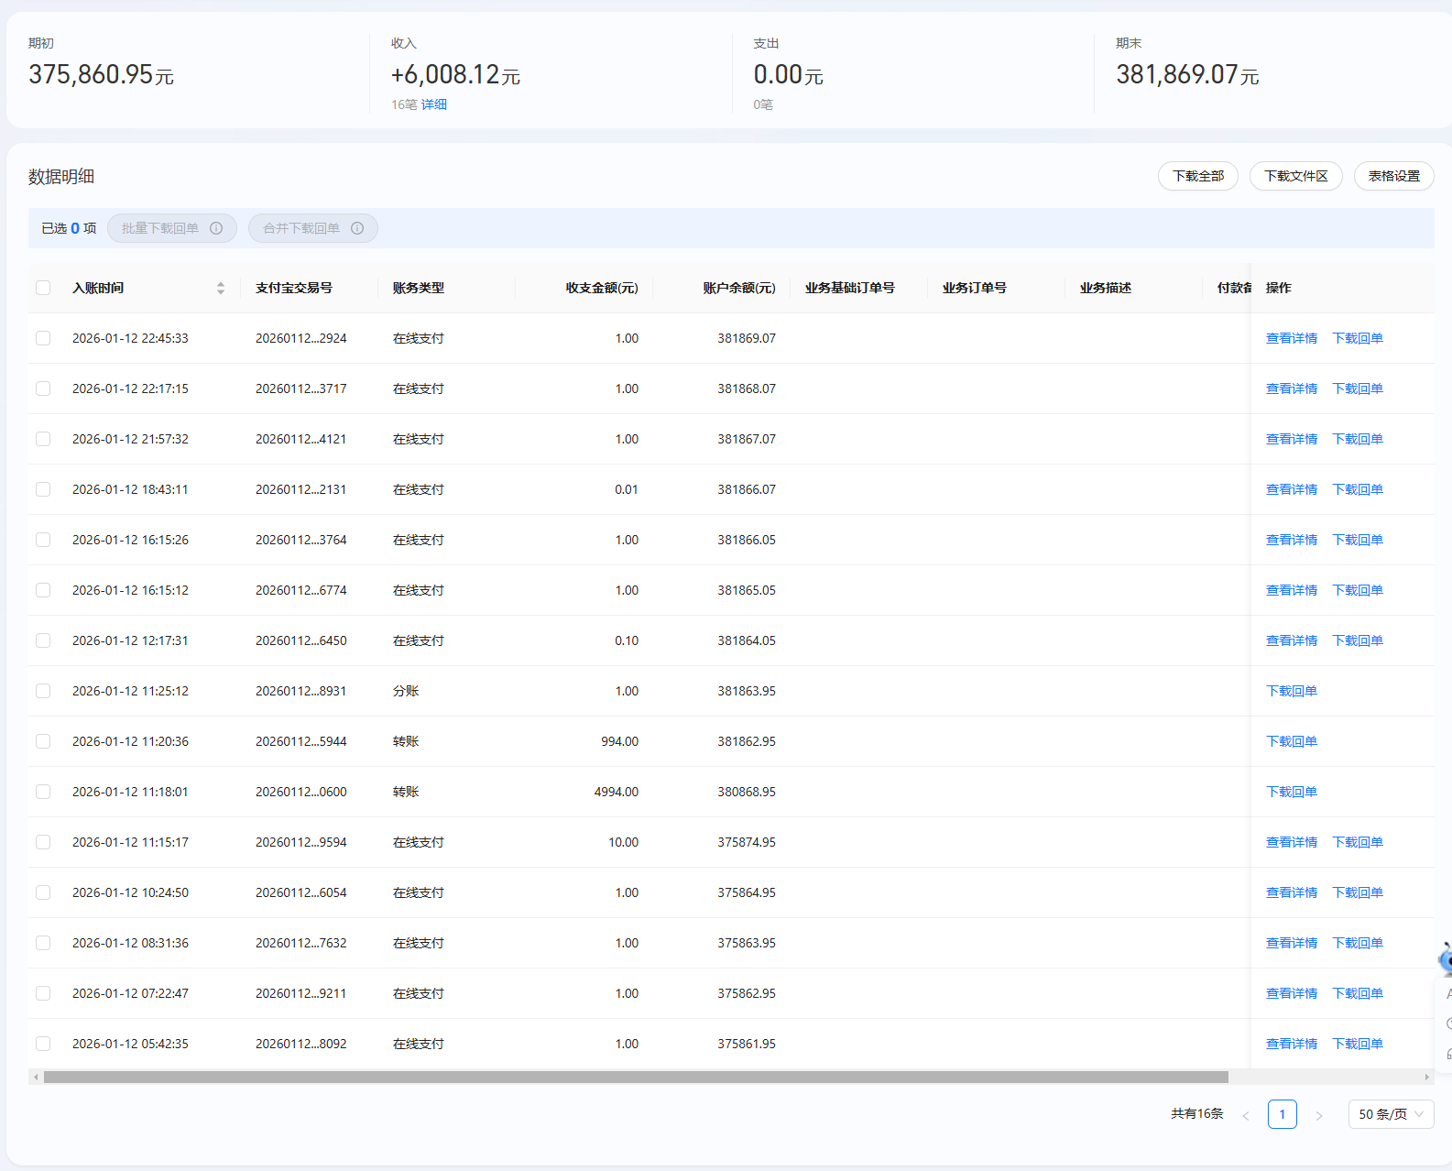The height and width of the screenshot is (1171, 1452).
Task: Click 查看详情 for 2026-01-12 18:43:11 row
Action: 1291,489
